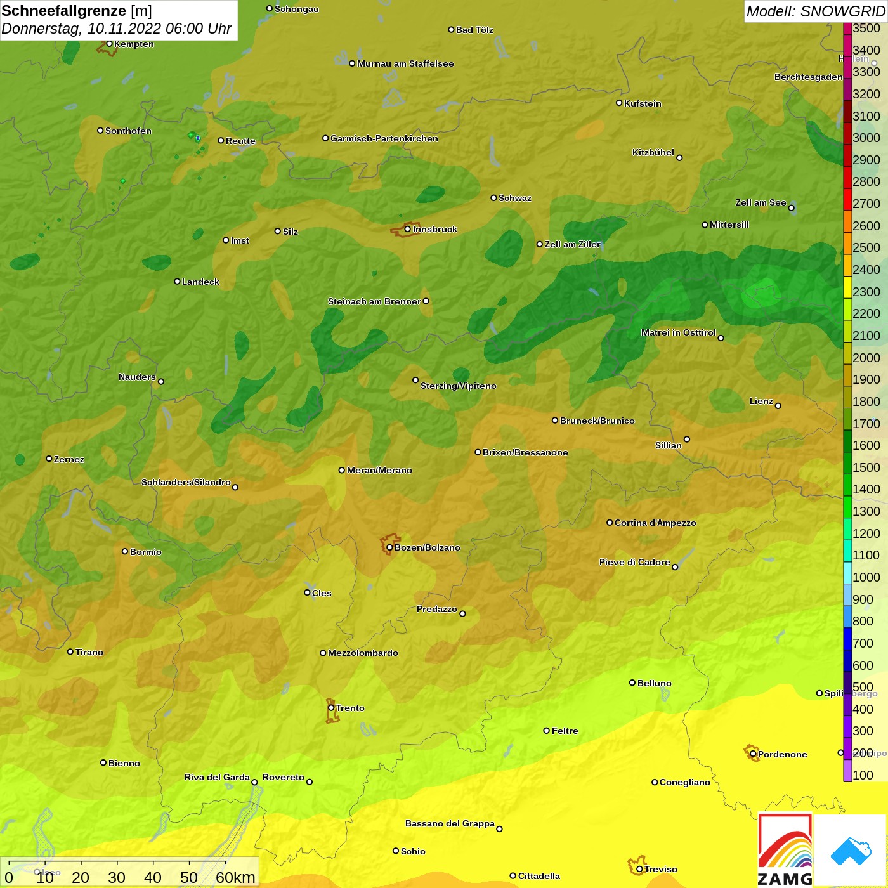
Task: Select the Zernez marker dot
Action: (x=49, y=459)
